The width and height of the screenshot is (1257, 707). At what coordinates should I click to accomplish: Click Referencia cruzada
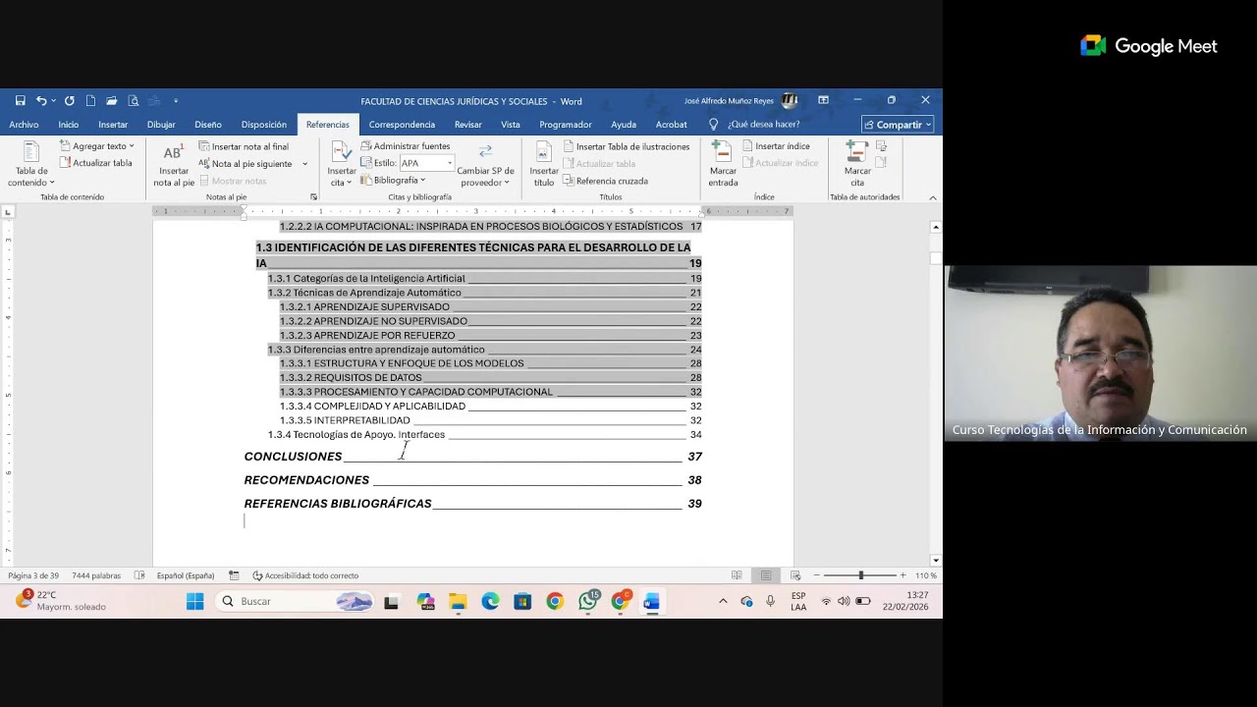(605, 181)
